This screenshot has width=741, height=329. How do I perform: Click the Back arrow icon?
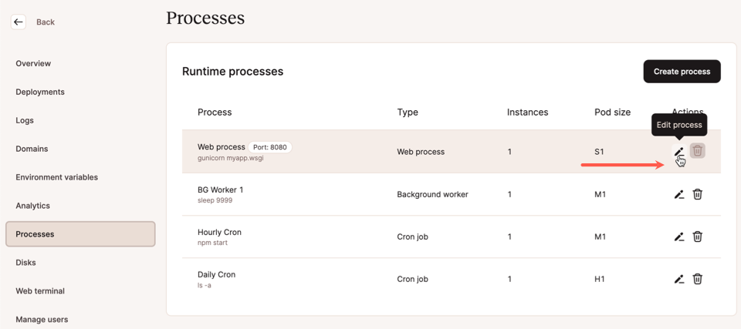19,22
